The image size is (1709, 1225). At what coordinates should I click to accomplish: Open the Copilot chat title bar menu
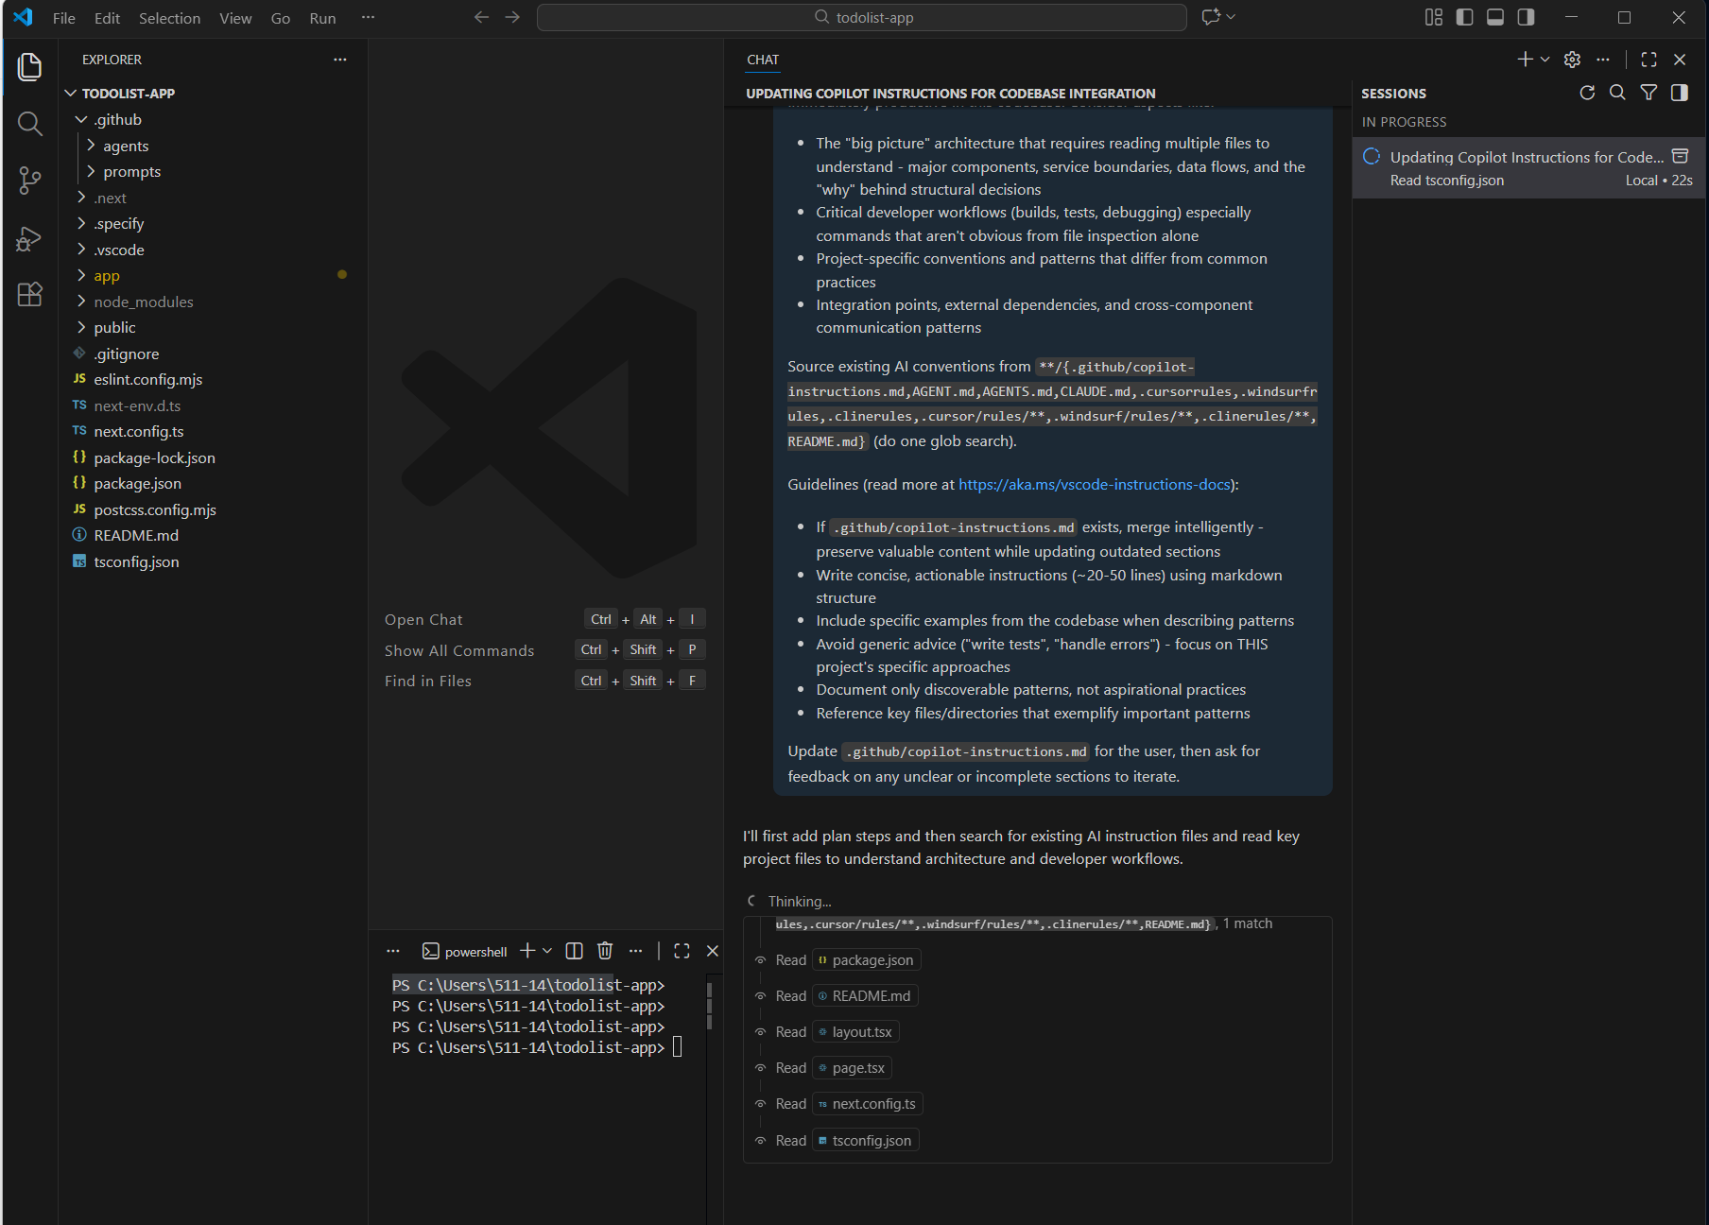click(1218, 17)
